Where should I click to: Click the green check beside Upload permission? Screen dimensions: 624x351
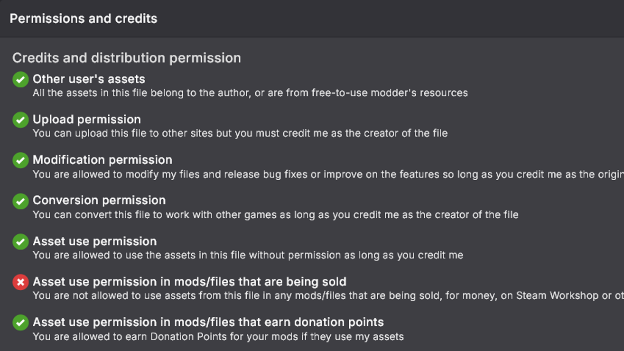(x=20, y=120)
